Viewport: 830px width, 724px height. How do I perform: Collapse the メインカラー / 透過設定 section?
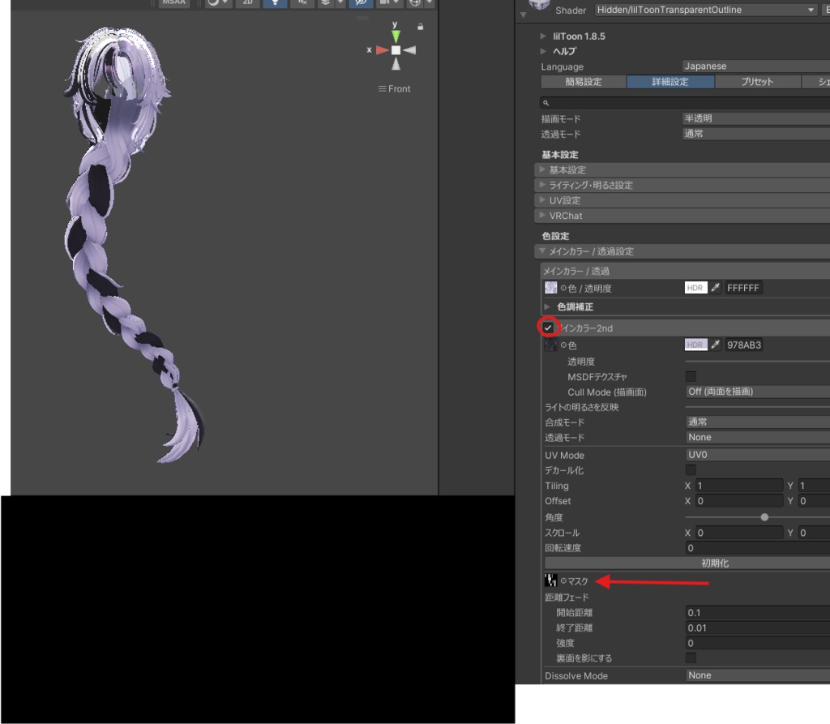682,251
